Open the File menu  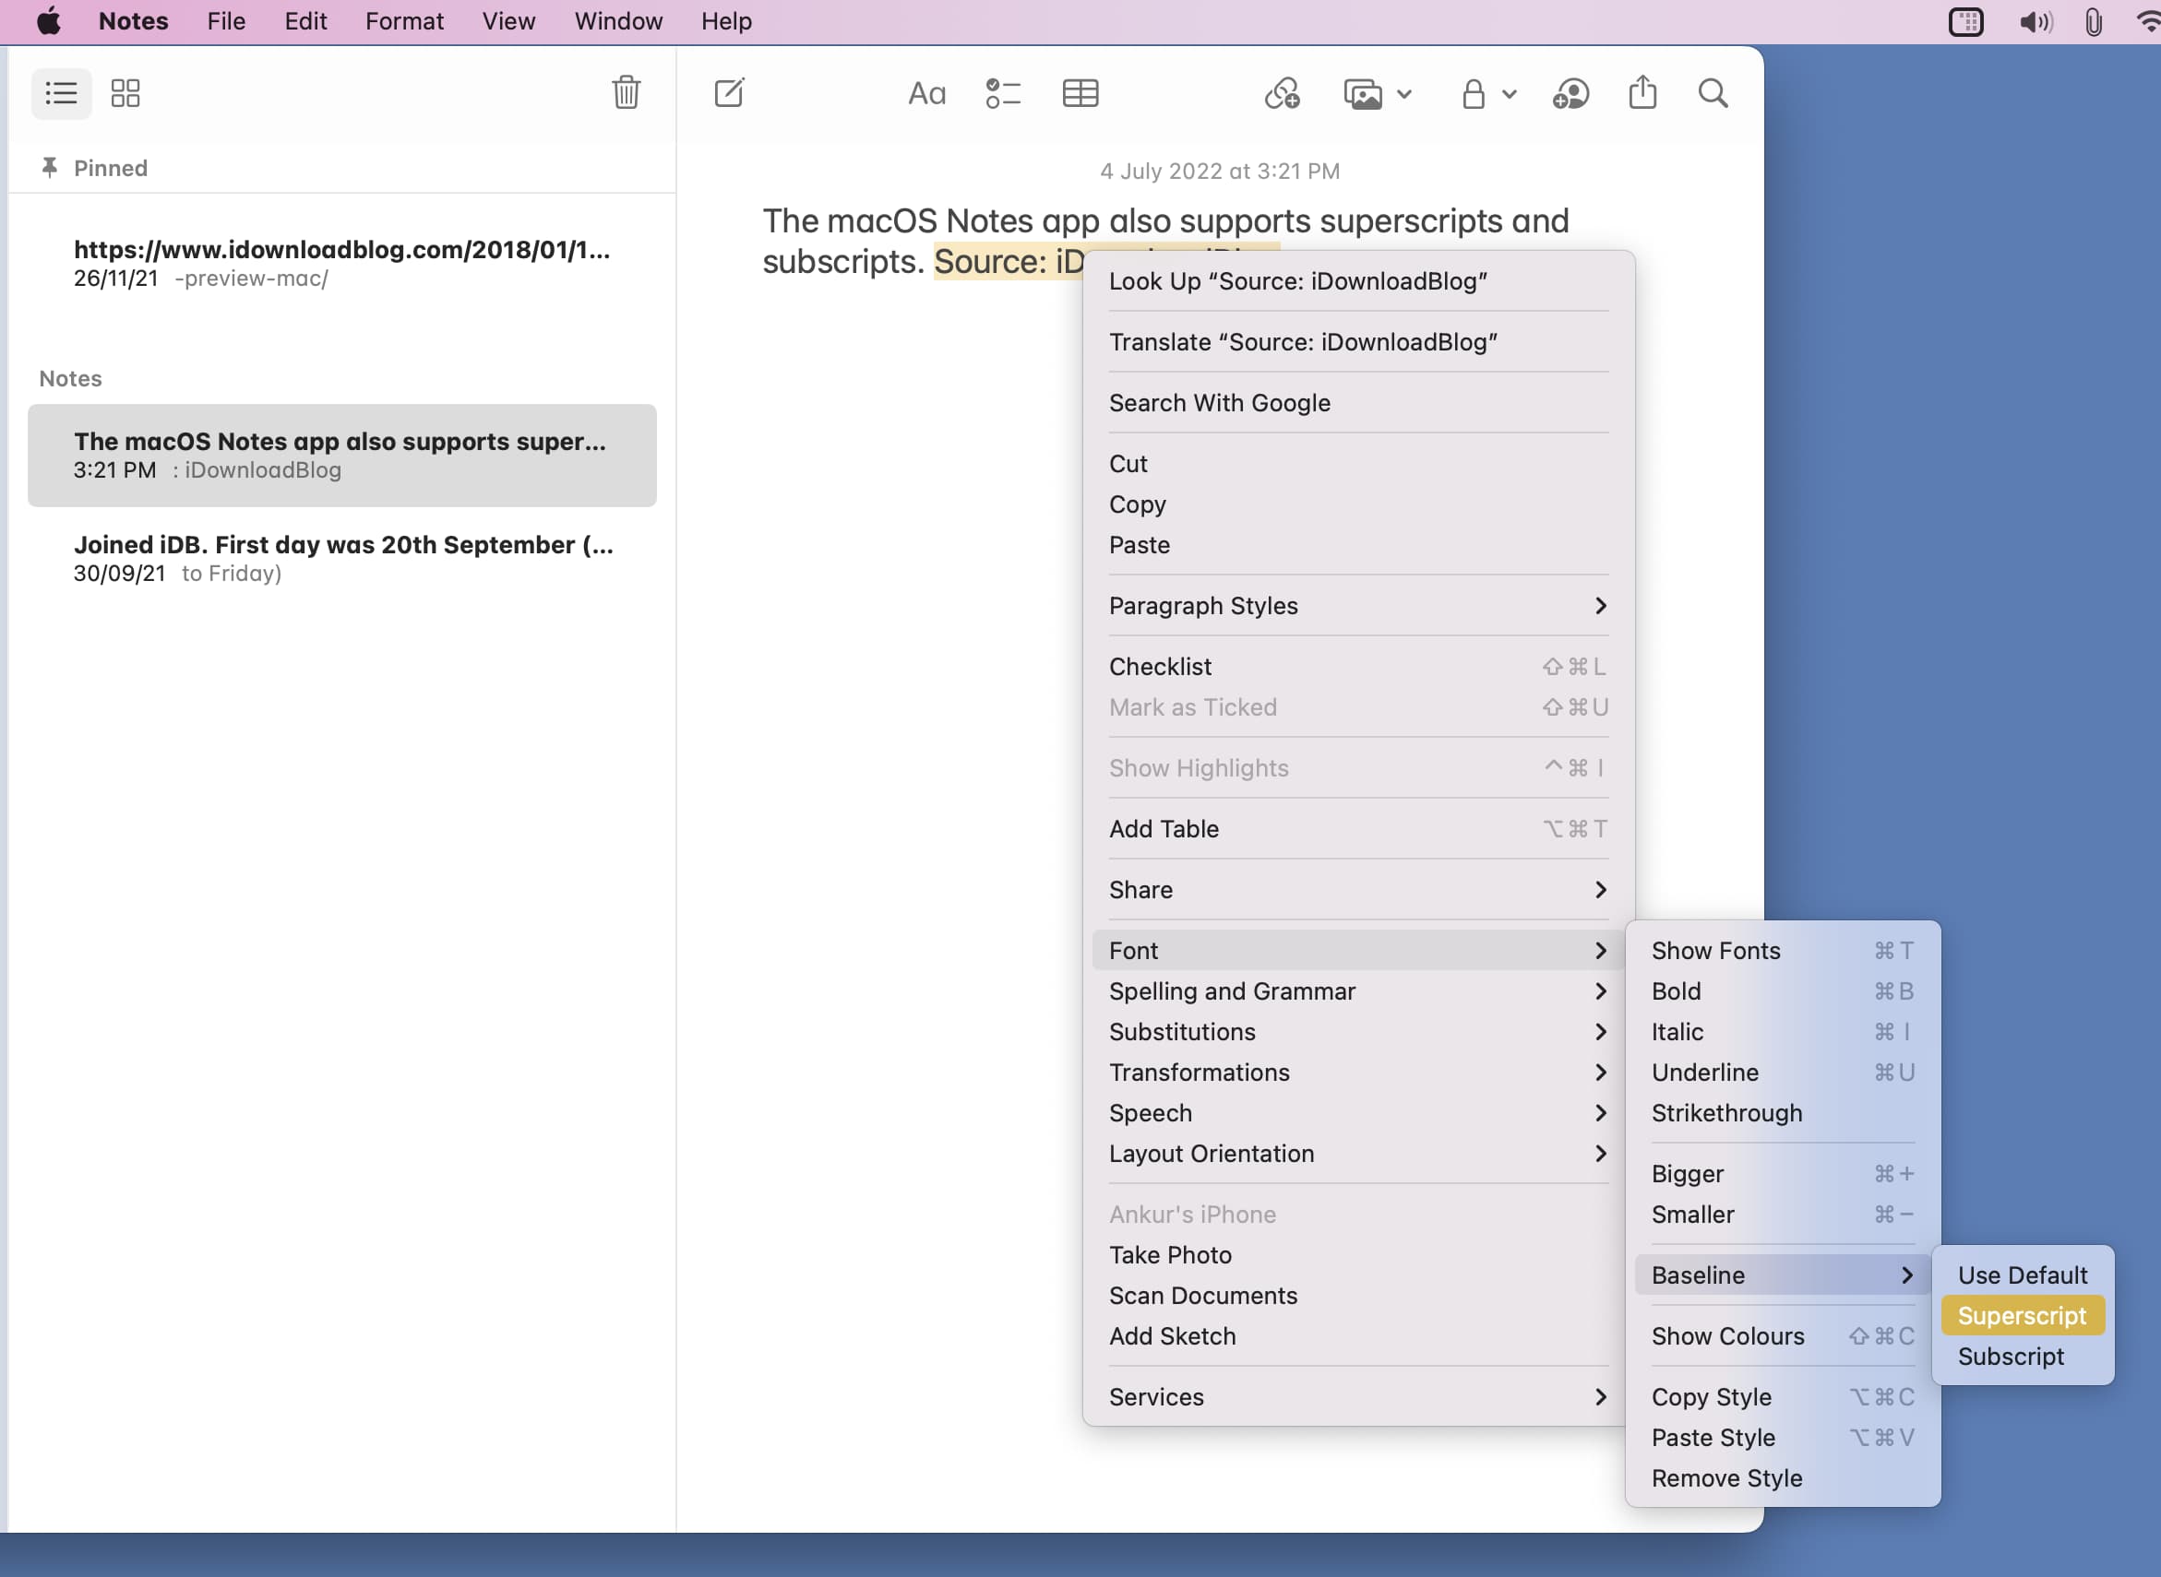click(x=226, y=21)
